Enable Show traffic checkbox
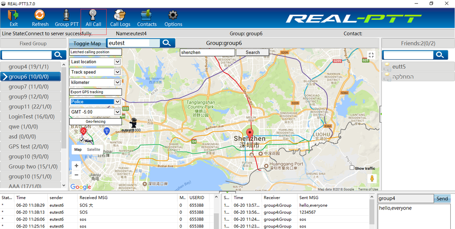Image resolution: width=455 pixels, height=229 pixels. pos(352,168)
